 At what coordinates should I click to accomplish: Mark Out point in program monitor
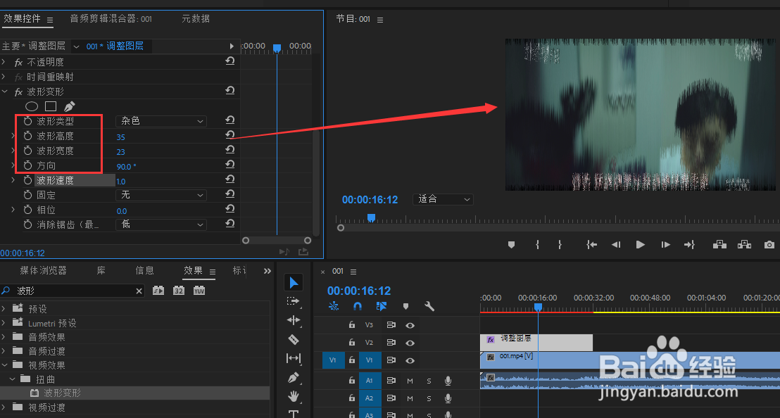(560, 245)
